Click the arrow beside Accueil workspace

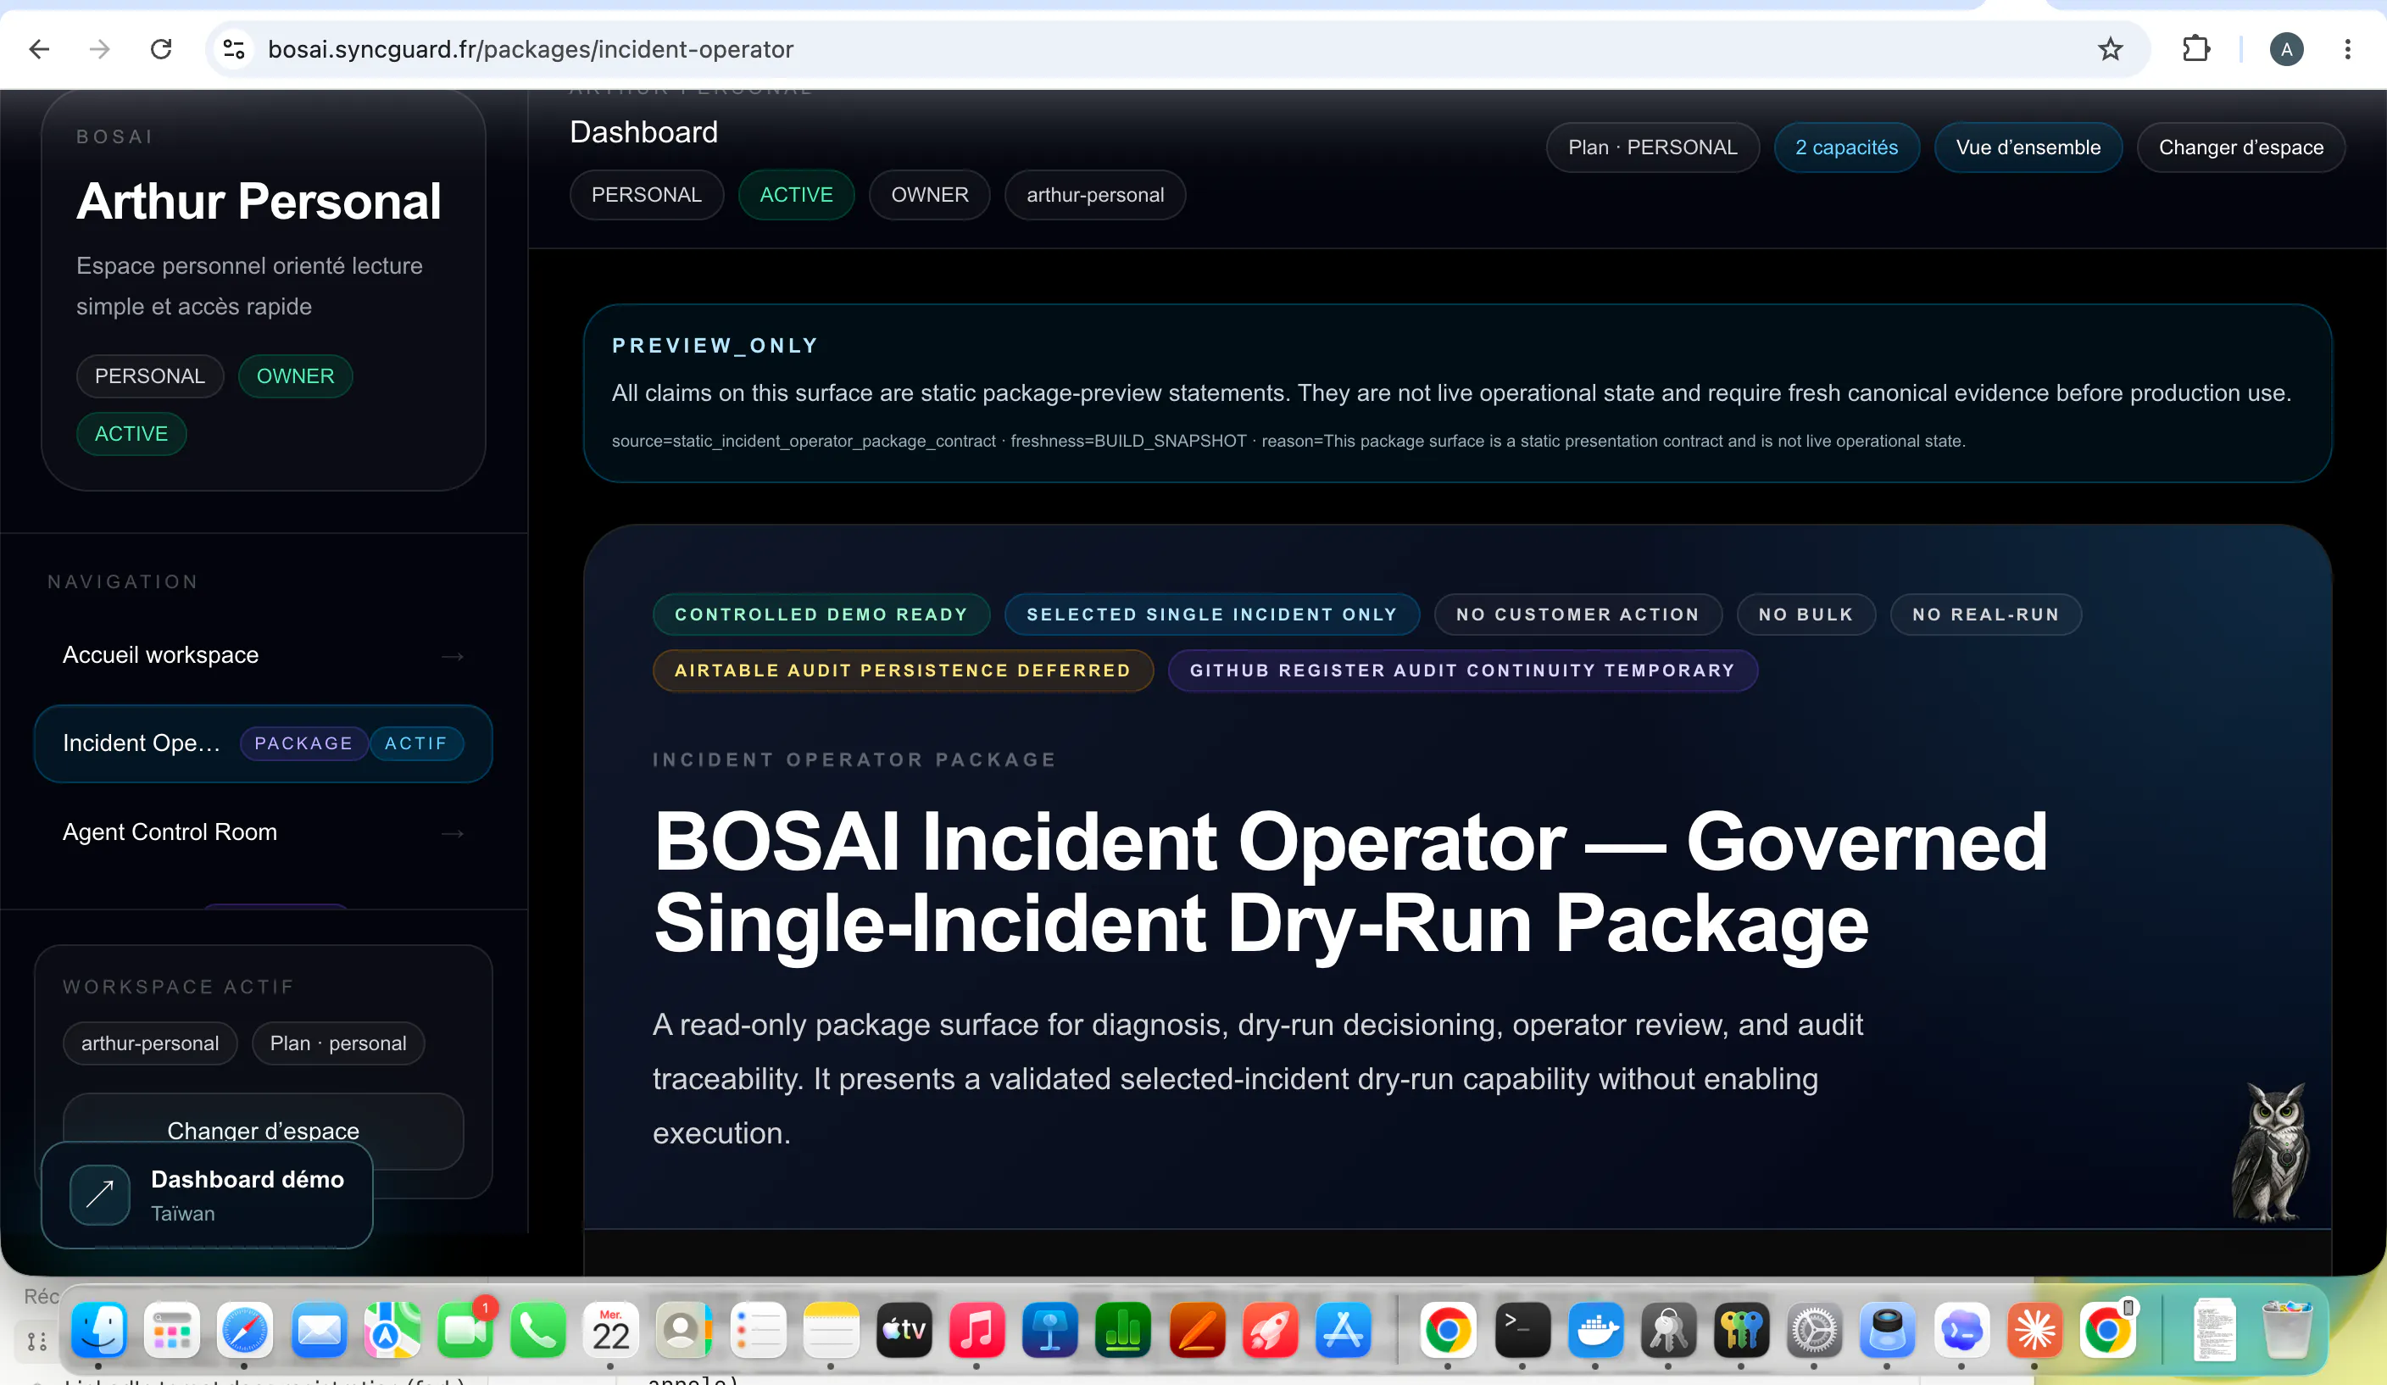[452, 655]
